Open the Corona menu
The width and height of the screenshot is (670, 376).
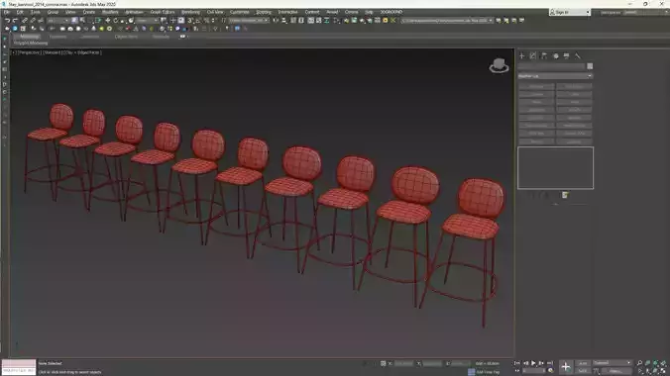tap(351, 12)
